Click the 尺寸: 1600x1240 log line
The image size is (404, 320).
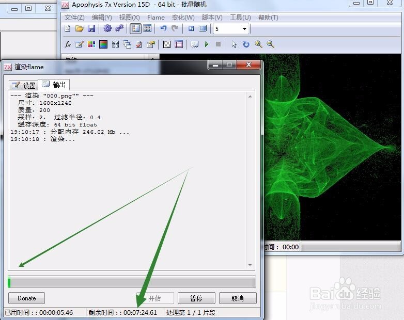coord(45,103)
